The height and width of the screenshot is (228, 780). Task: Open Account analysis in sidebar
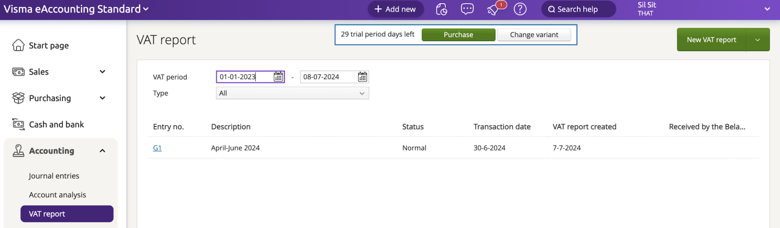tap(57, 195)
